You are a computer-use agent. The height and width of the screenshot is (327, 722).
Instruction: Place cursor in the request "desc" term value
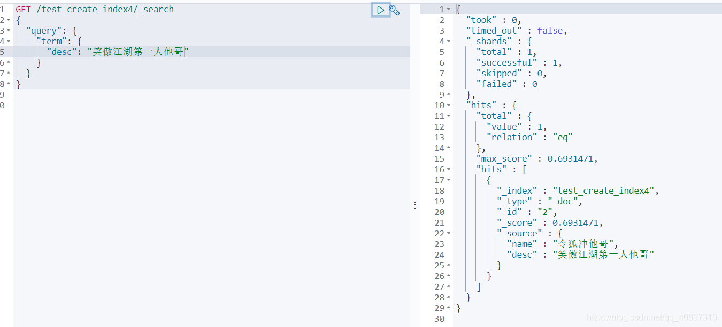click(x=138, y=52)
